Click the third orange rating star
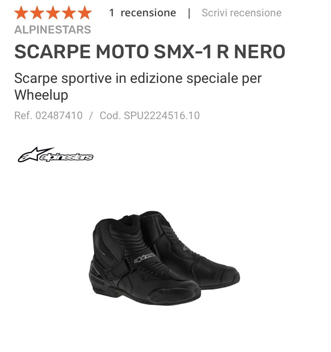 pos(53,13)
